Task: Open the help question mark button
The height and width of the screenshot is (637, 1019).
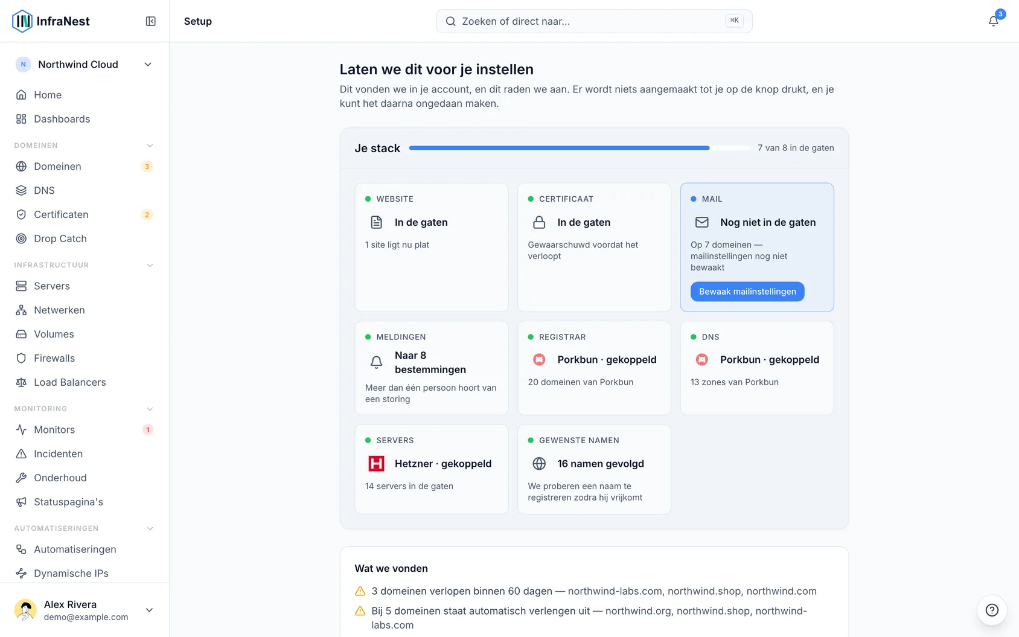Action: (x=992, y=610)
